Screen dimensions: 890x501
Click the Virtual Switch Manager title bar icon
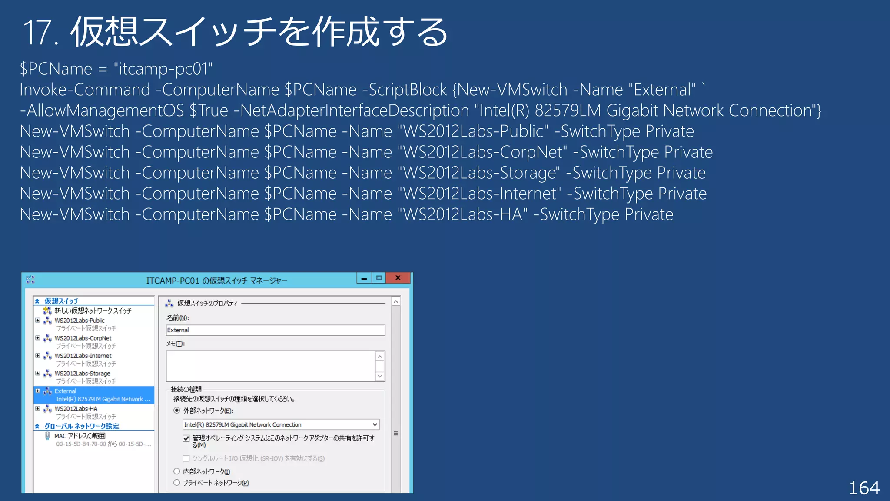pos(30,280)
